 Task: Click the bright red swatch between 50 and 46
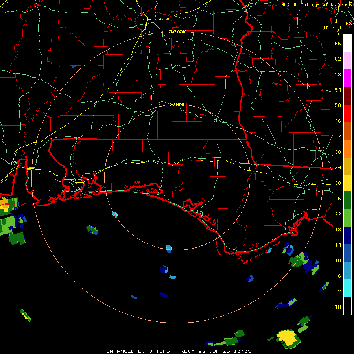click(347, 113)
